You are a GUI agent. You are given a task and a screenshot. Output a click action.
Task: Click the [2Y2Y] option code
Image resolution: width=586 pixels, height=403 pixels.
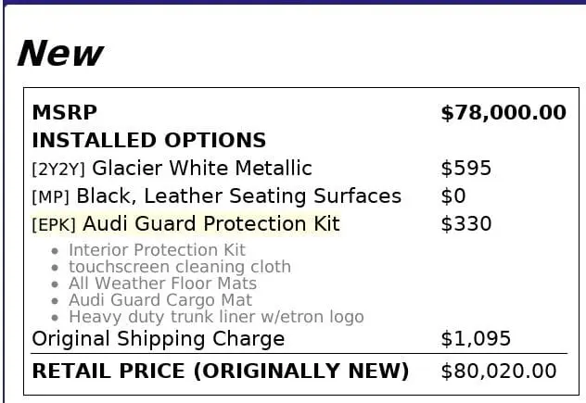(58, 170)
